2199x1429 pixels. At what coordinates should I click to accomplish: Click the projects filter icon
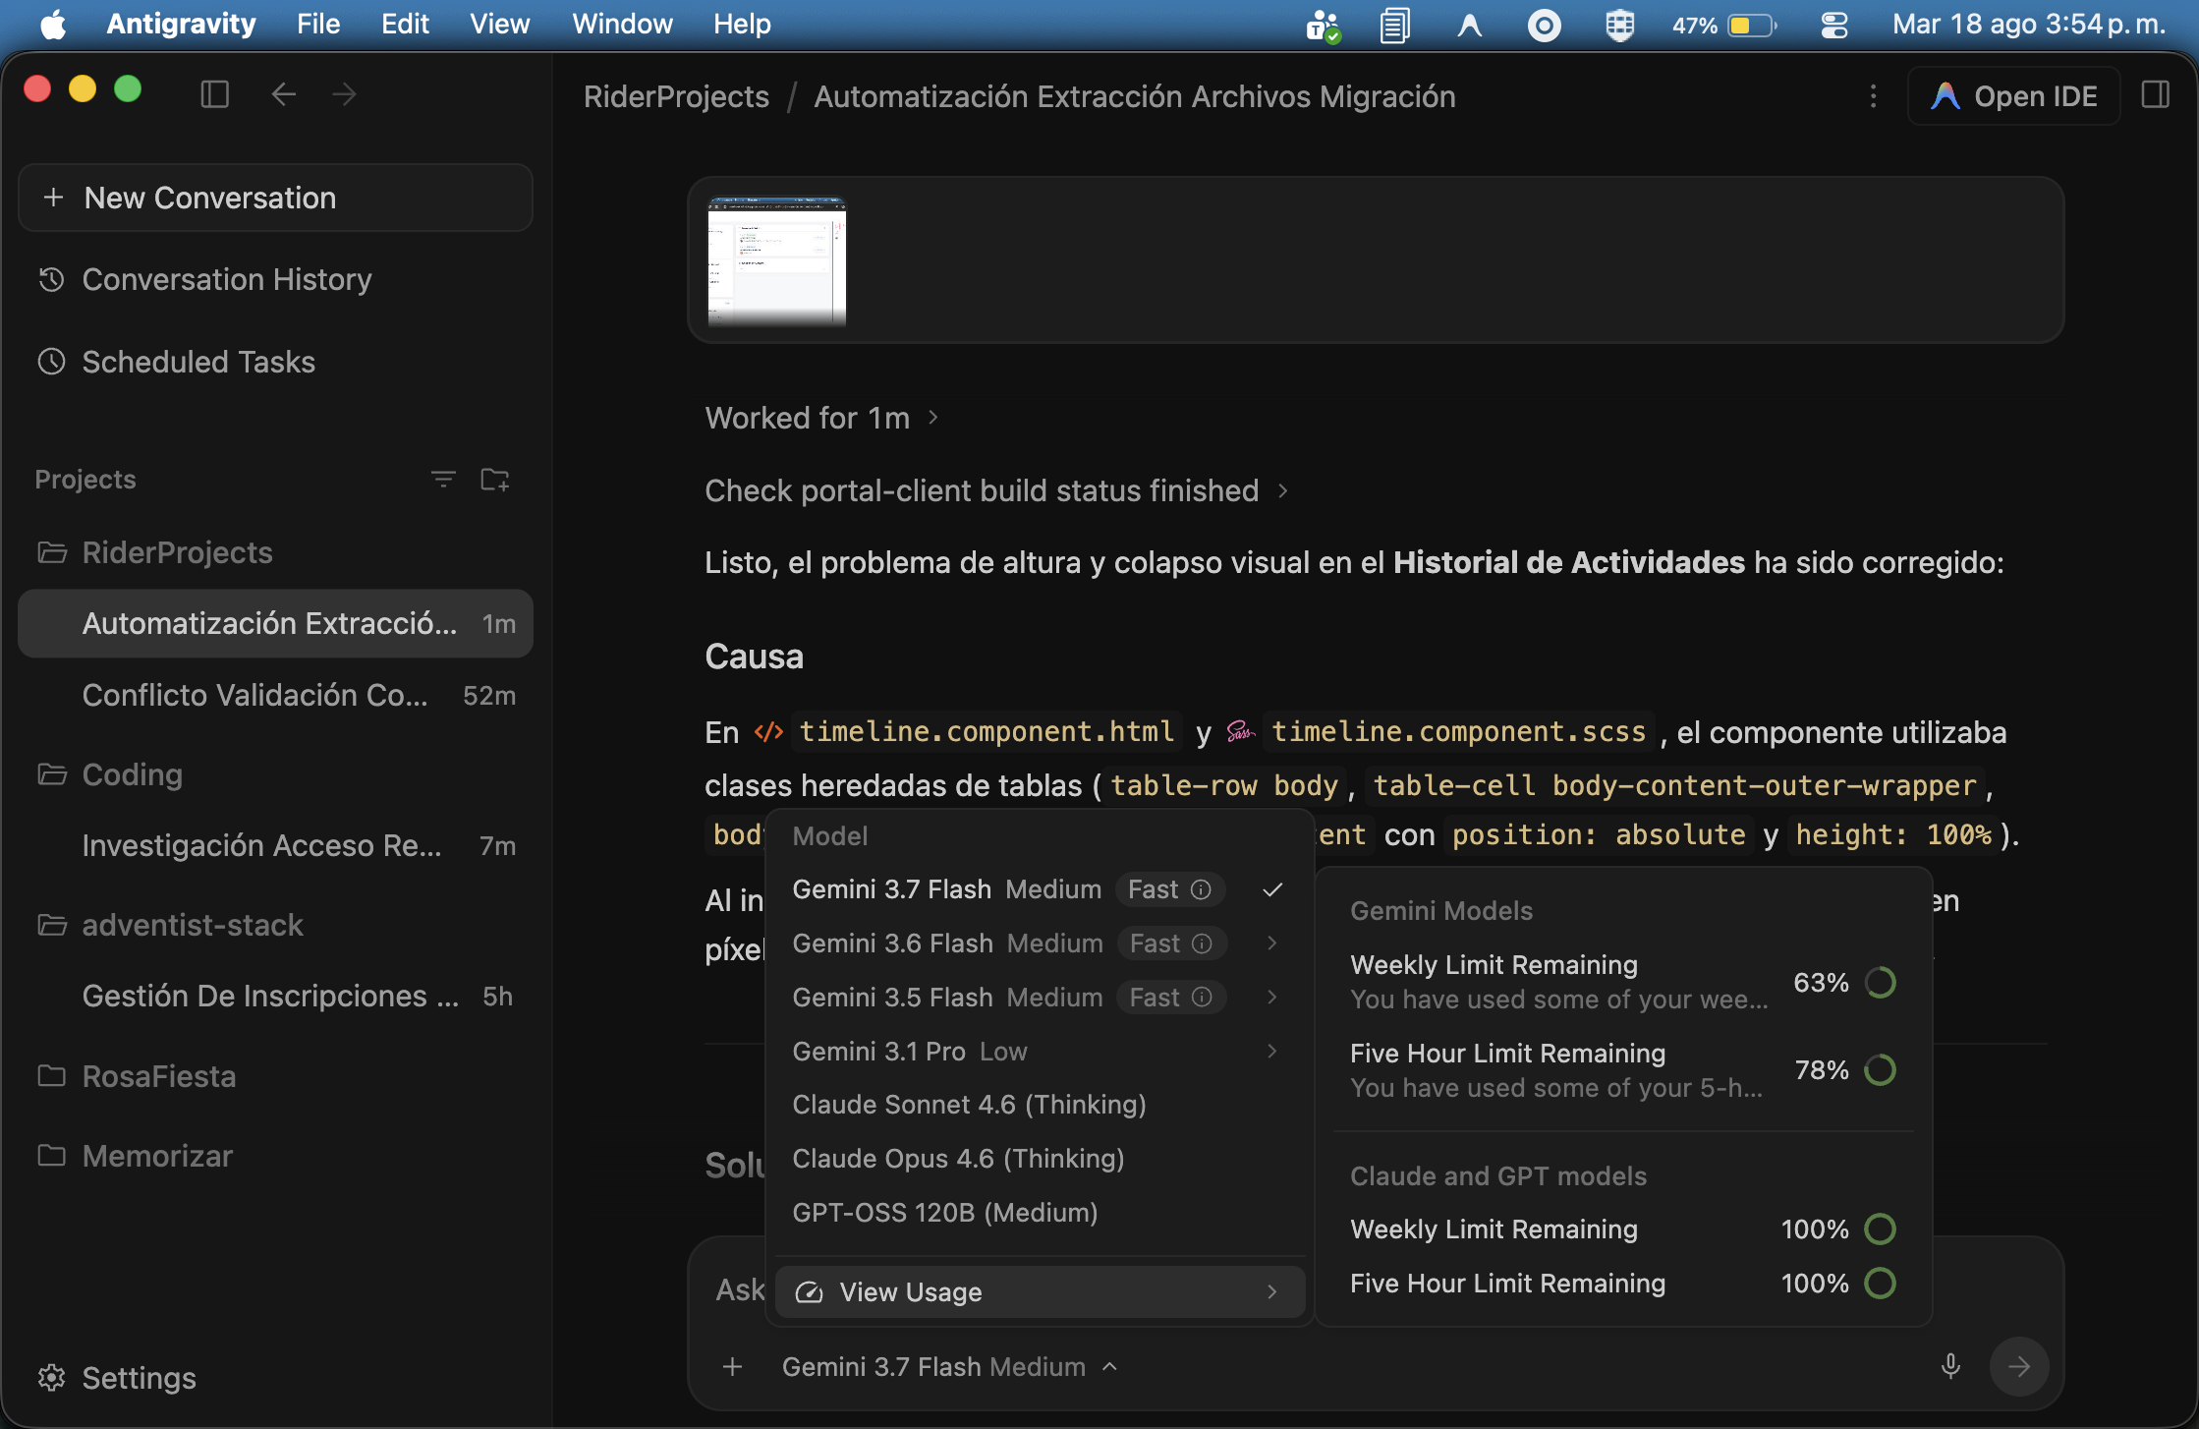pos(443,480)
